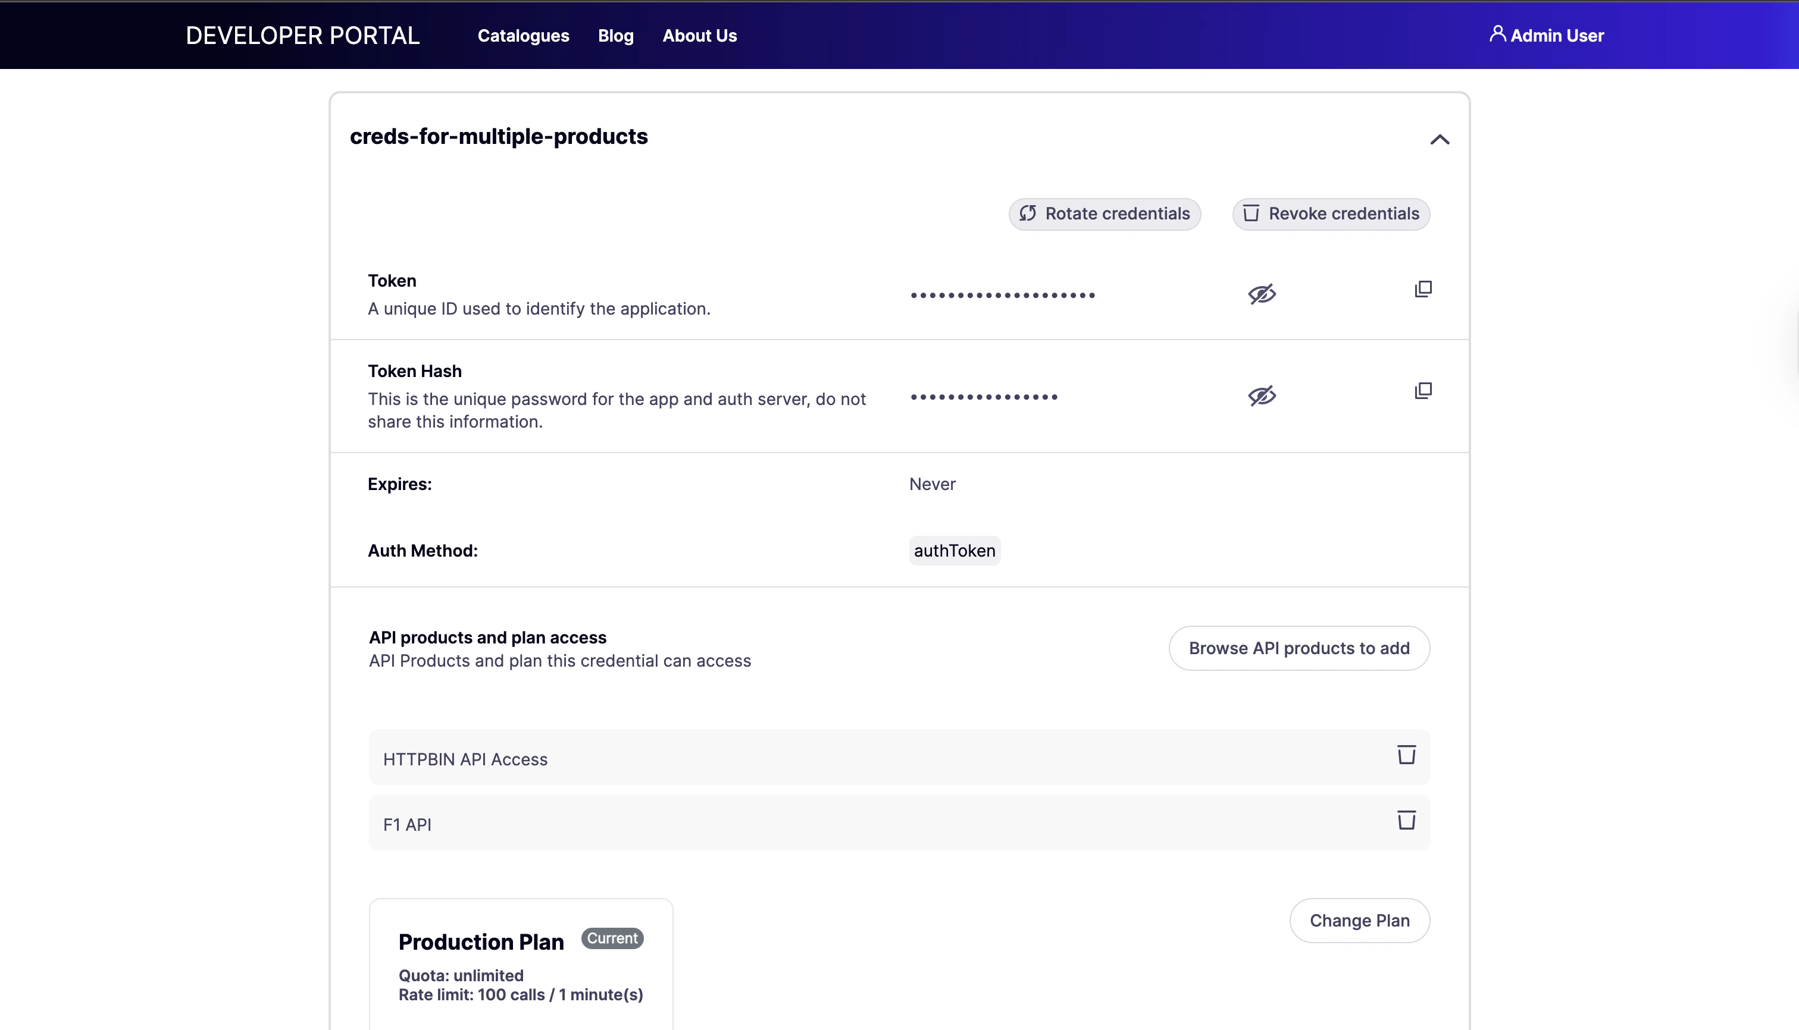Delete HTTPBIN API Access from this credential

tap(1406, 755)
